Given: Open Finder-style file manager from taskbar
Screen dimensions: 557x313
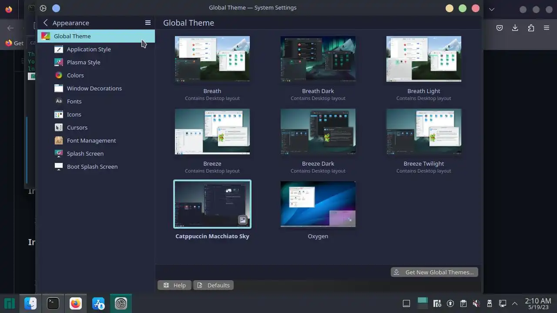Looking at the screenshot, I should coord(30,303).
